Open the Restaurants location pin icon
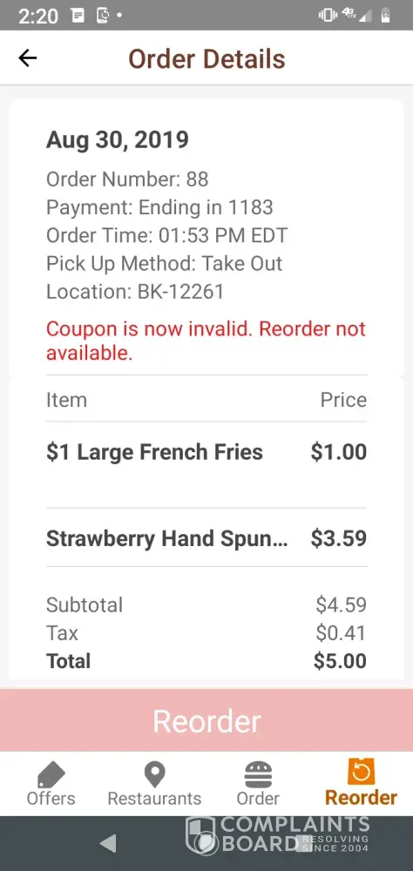The image size is (413, 871). (154, 774)
